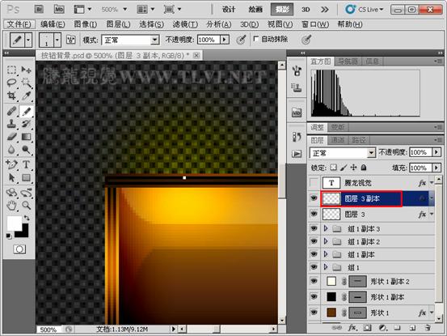
Task: Hide the 图层 3 layer
Action: tap(314, 214)
